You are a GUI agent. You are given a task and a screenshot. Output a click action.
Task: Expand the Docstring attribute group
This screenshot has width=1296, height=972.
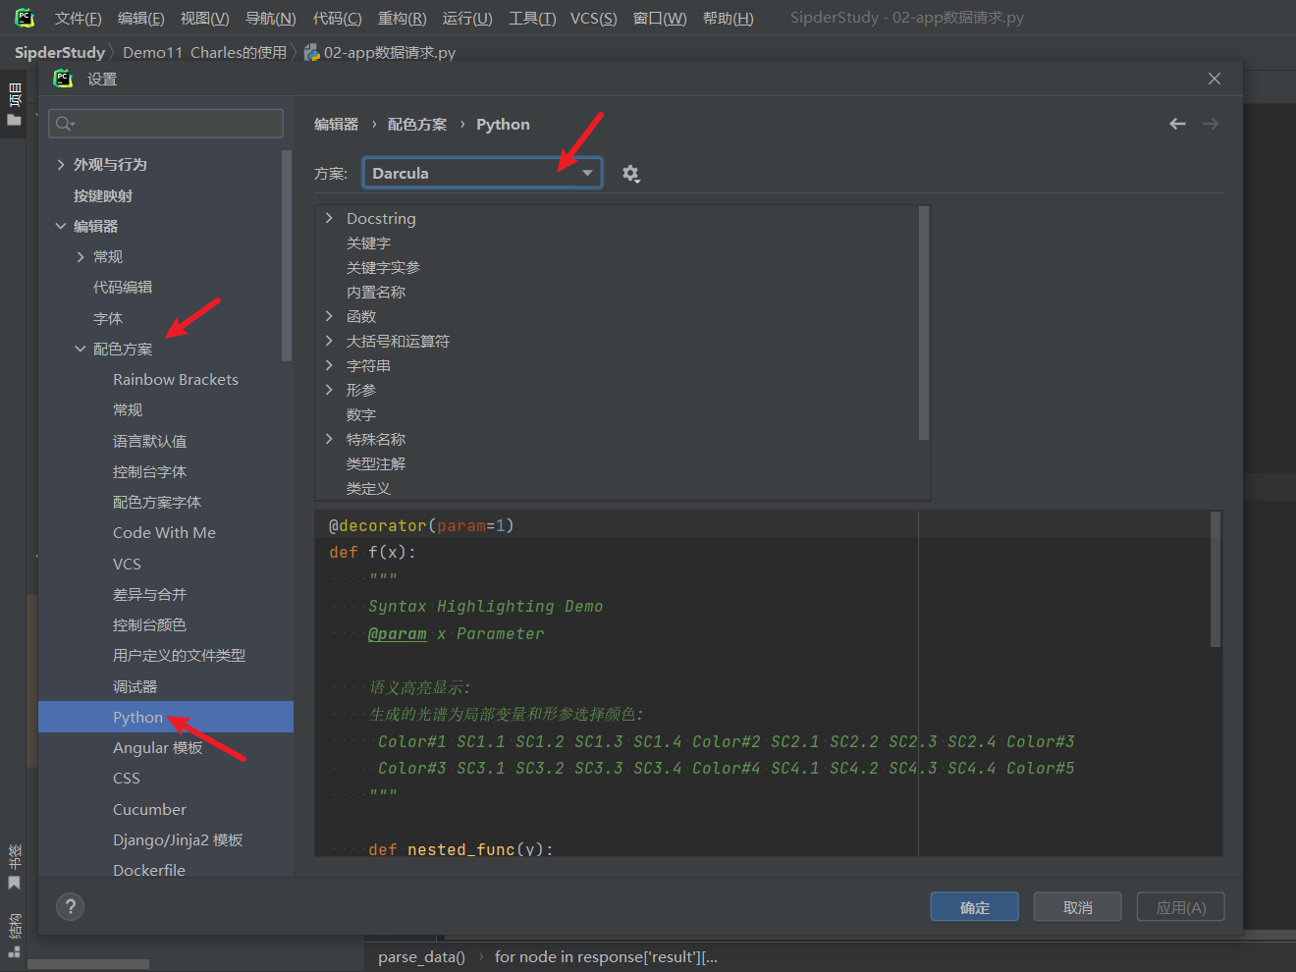329,218
